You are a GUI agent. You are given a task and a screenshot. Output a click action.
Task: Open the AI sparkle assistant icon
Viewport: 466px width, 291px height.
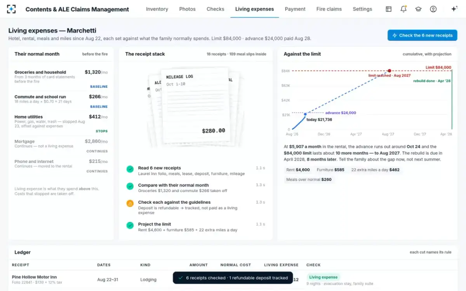pyautogui.click(x=454, y=9)
